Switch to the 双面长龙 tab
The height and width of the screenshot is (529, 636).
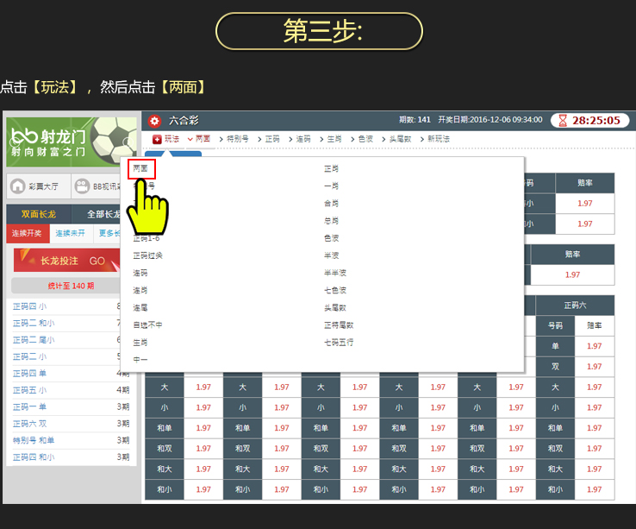pos(38,215)
